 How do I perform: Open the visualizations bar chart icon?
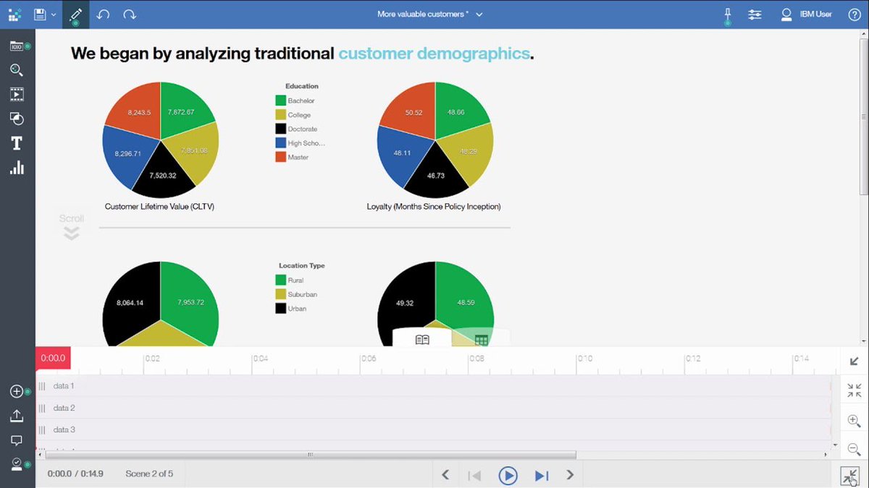(17, 168)
